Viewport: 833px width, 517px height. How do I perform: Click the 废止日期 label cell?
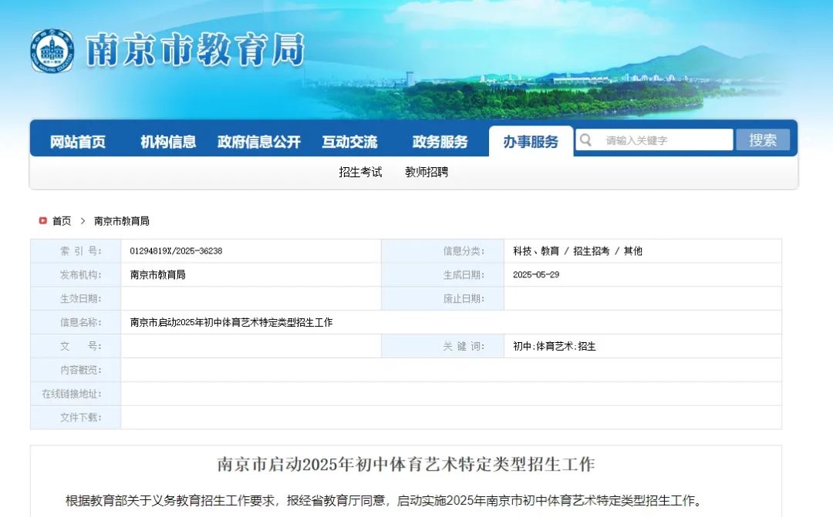[x=443, y=299]
